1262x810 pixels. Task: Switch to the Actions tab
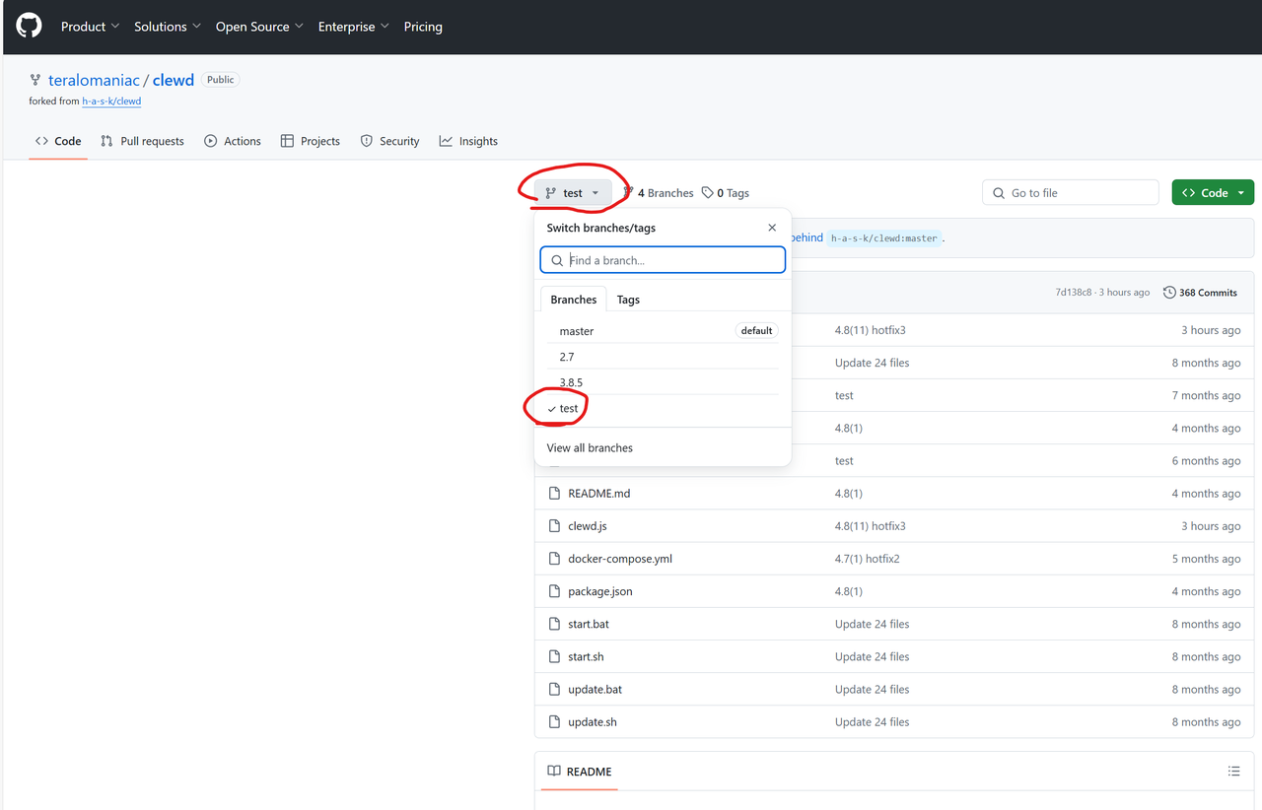point(233,141)
